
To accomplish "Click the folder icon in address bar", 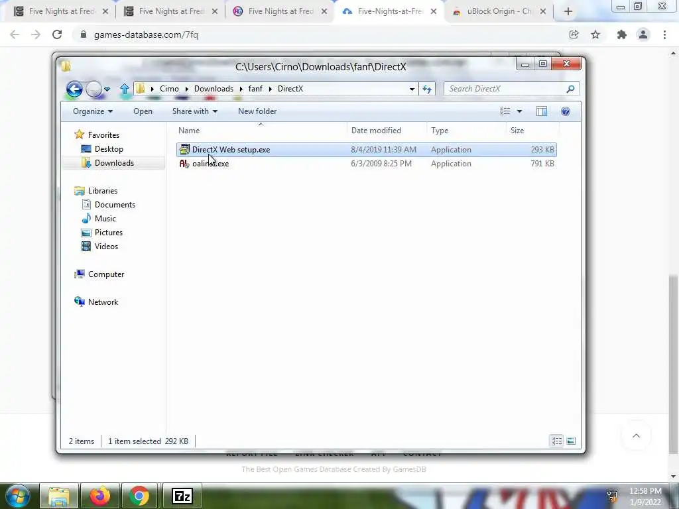I will pyautogui.click(x=141, y=89).
